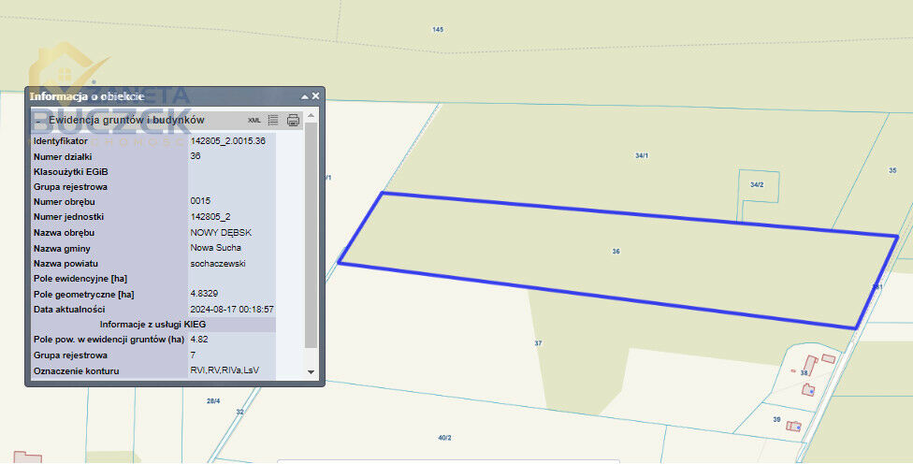Click parcel 40/2 on the map
913x464 pixels.
pyautogui.click(x=444, y=437)
